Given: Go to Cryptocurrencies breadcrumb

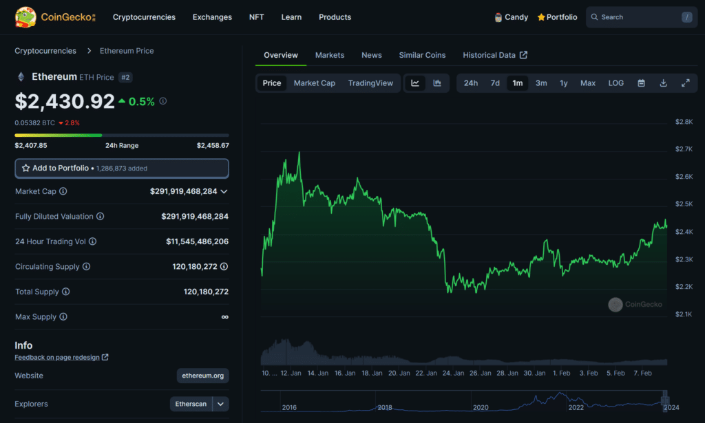Looking at the screenshot, I should pos(45,51).
